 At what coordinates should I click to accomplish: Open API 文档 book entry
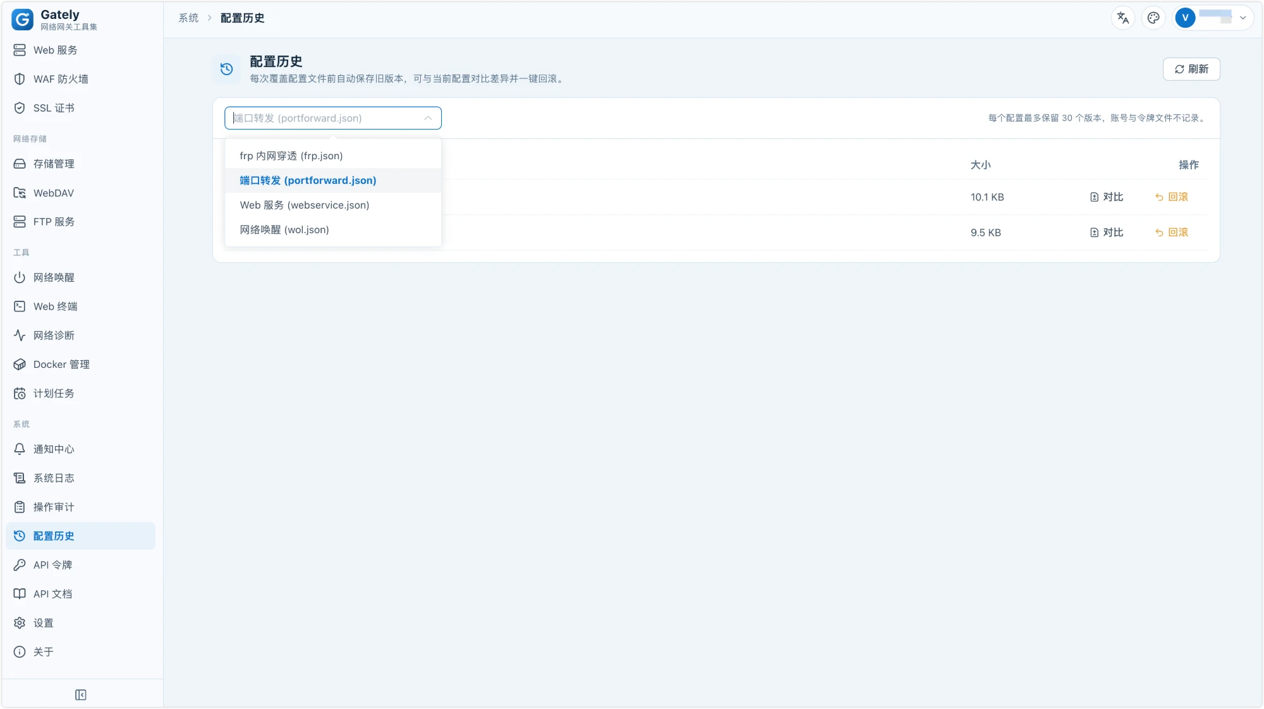pyautogui.click(x=80, y=594)
